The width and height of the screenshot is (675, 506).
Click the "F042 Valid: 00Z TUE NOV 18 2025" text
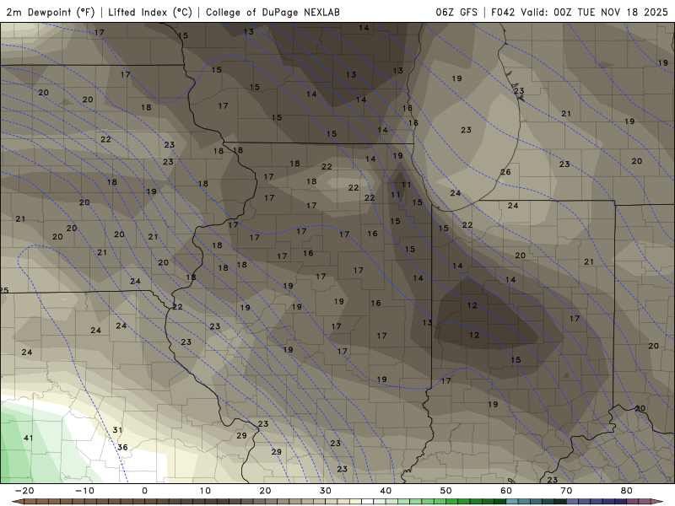pyautogui.click(x=580, y=12)
